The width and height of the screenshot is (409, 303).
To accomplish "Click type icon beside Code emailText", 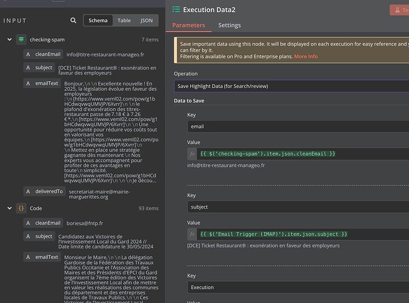I will pos(28,257).
